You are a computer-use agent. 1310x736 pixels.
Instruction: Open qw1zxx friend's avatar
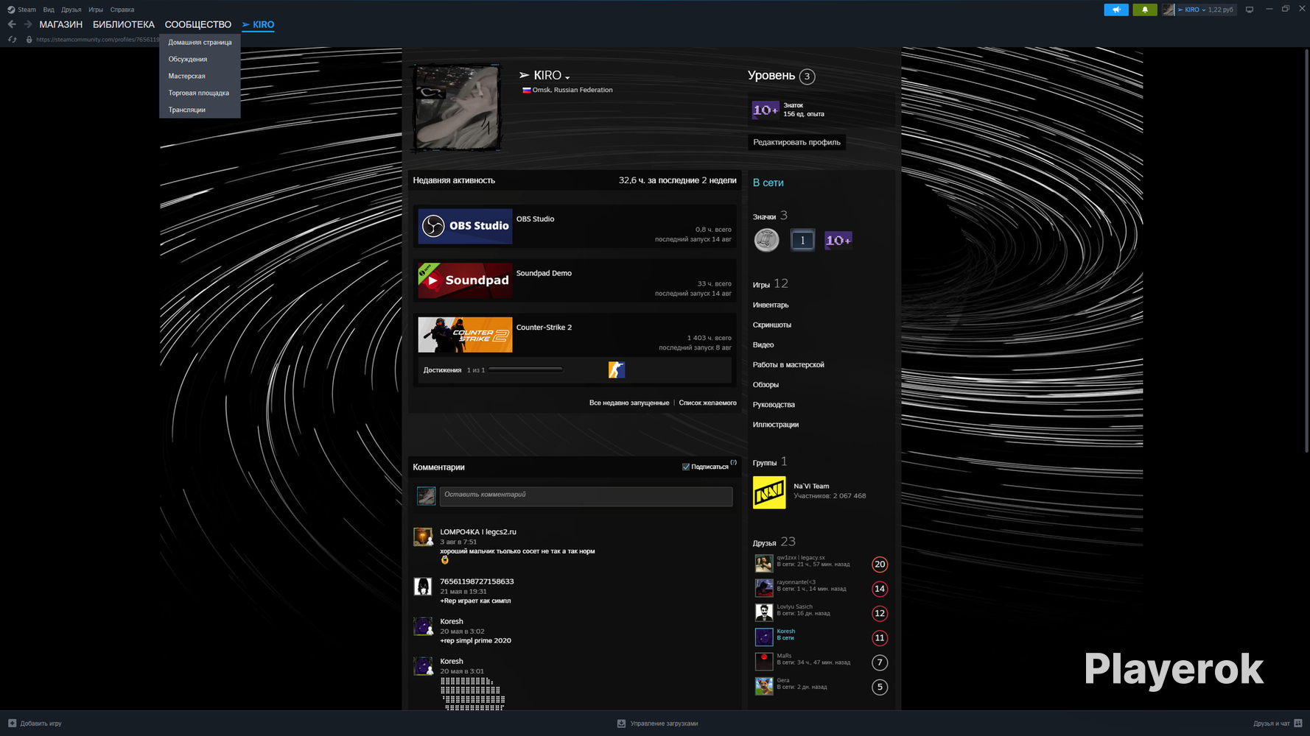(764, 564)
